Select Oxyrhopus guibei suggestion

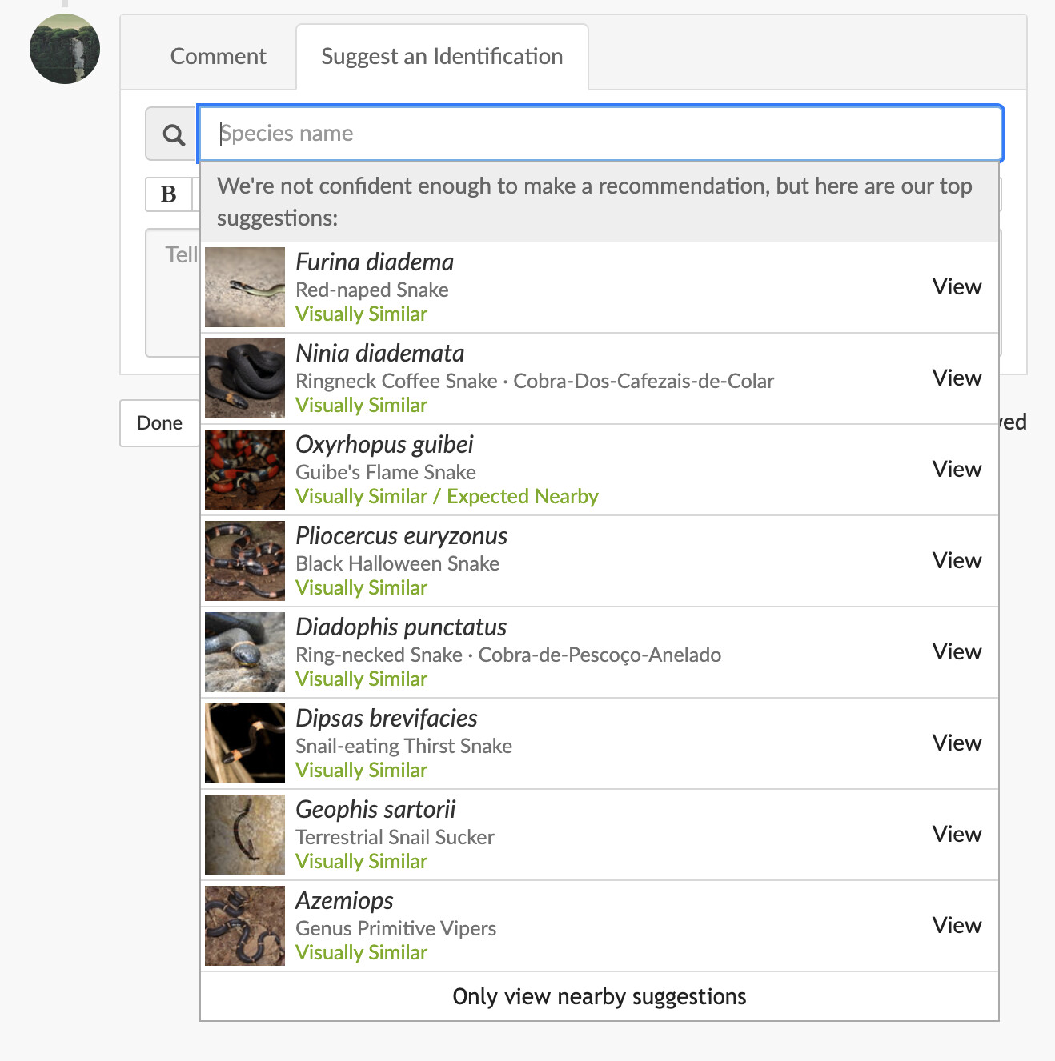(384, 445)
